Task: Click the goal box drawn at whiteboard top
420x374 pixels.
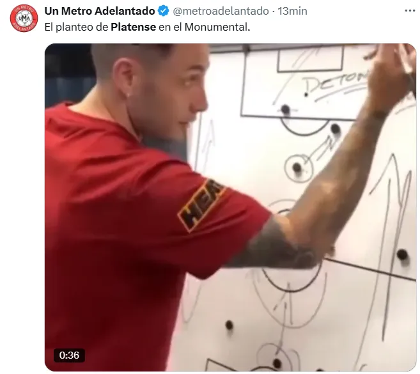Action: click(x=310, y=58)
